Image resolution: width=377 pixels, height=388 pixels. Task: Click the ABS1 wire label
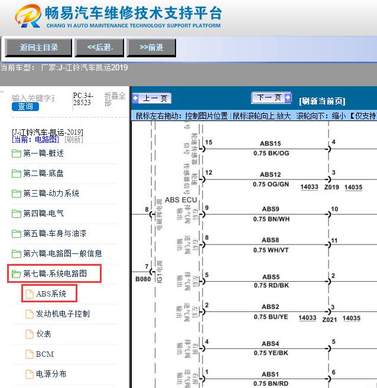tap(270, 374)
